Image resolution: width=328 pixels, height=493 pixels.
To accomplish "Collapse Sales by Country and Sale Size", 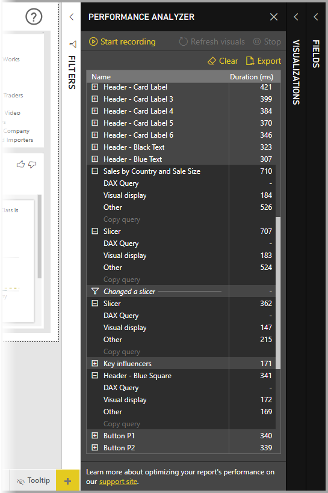I will pyautogui.click(x=94, y=171).
